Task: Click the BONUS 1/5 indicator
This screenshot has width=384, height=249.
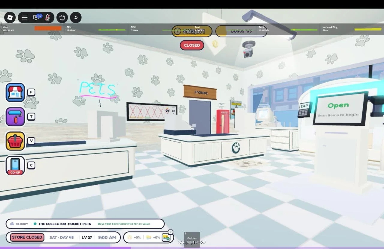Action: [x=241, y=31]
